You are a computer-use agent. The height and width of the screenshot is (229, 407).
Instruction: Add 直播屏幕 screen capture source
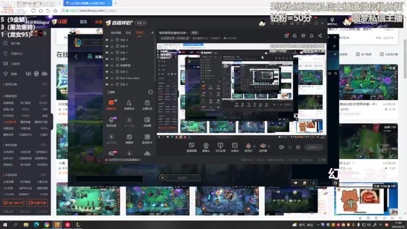pyautogui.click(x=192, y=147)
